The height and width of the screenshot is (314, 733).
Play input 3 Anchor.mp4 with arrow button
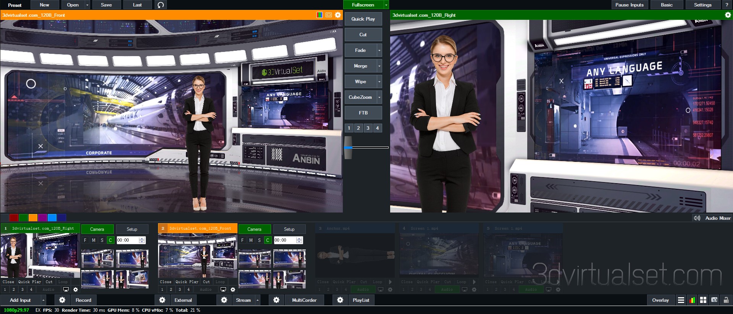tap(390, 282)
